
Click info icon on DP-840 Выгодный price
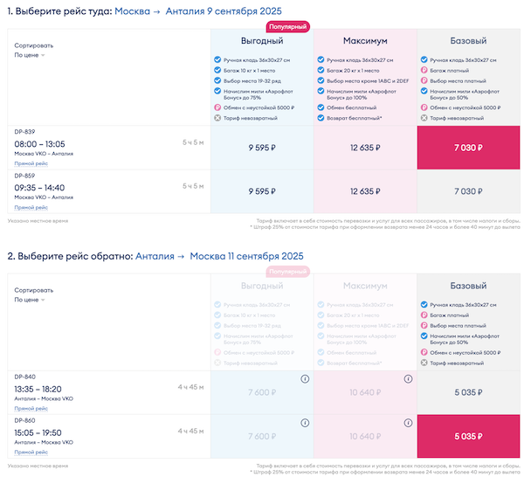pos(305,378)
